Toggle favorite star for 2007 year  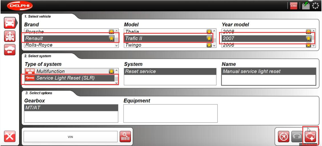(x=308, y=38)
